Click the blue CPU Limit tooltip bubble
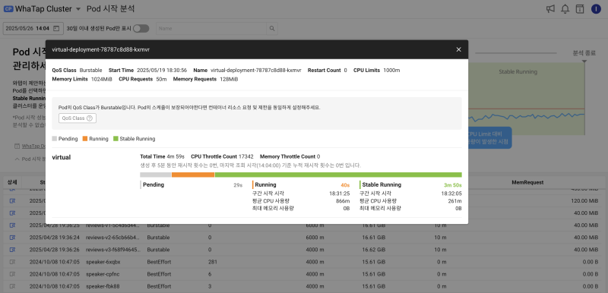 (x=490, y=138)
